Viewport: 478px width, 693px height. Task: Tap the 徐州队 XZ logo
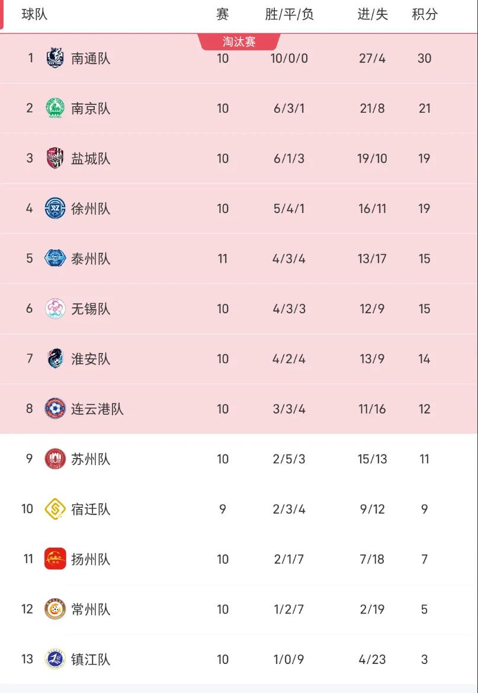(55, 208)
